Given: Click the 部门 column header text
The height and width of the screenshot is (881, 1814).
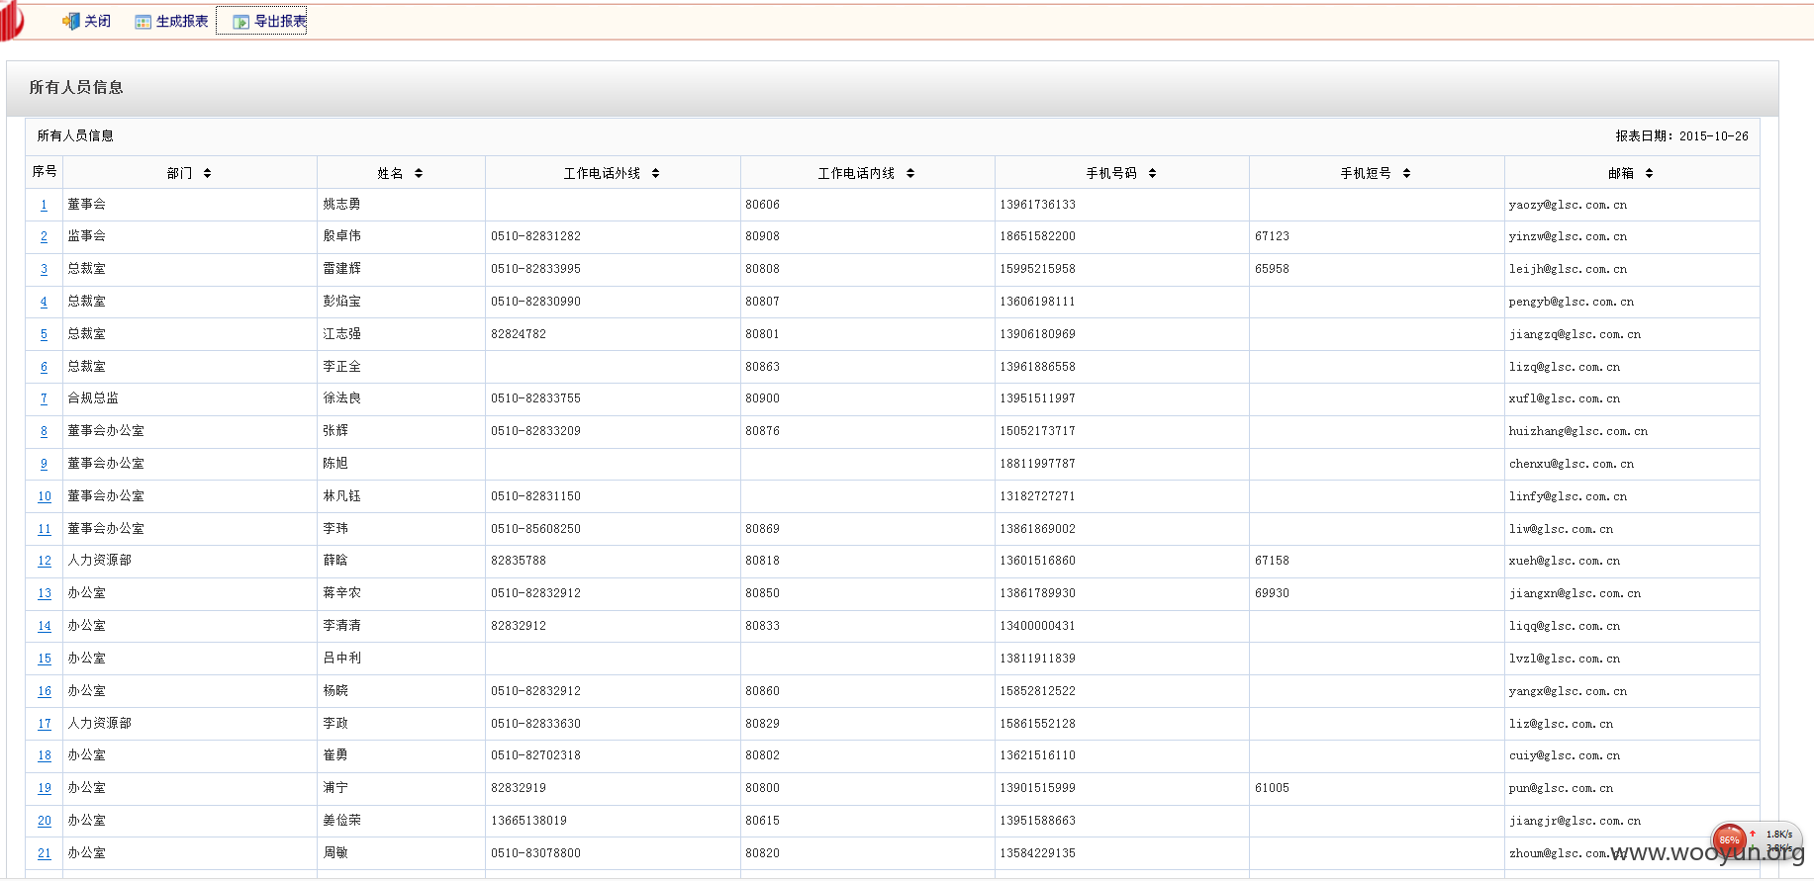Looking at the screenshot, I should (x=179, y=173).
